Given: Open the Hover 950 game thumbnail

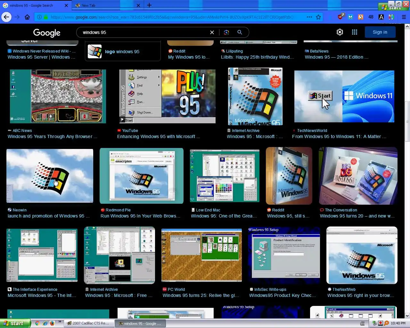Looking at the screenshot, I should pyautogui.click(x=58, y=96).
